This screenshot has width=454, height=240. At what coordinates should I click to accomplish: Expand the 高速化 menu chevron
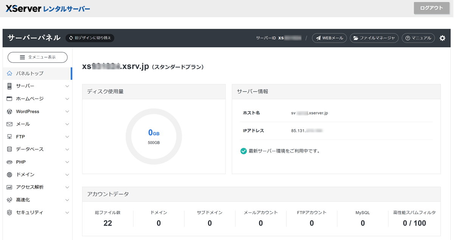[x=67, y=200]
